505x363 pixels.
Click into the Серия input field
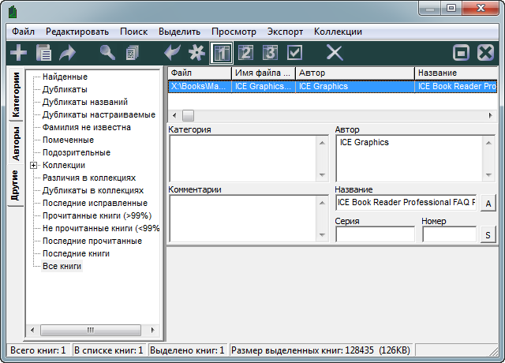[x=375, y=234]
